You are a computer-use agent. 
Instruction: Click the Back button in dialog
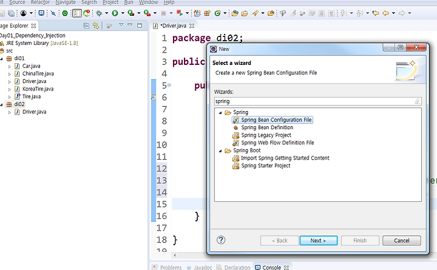tap(279, 240)
